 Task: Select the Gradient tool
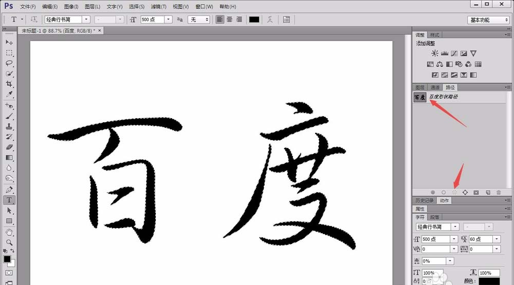[9, 158]
